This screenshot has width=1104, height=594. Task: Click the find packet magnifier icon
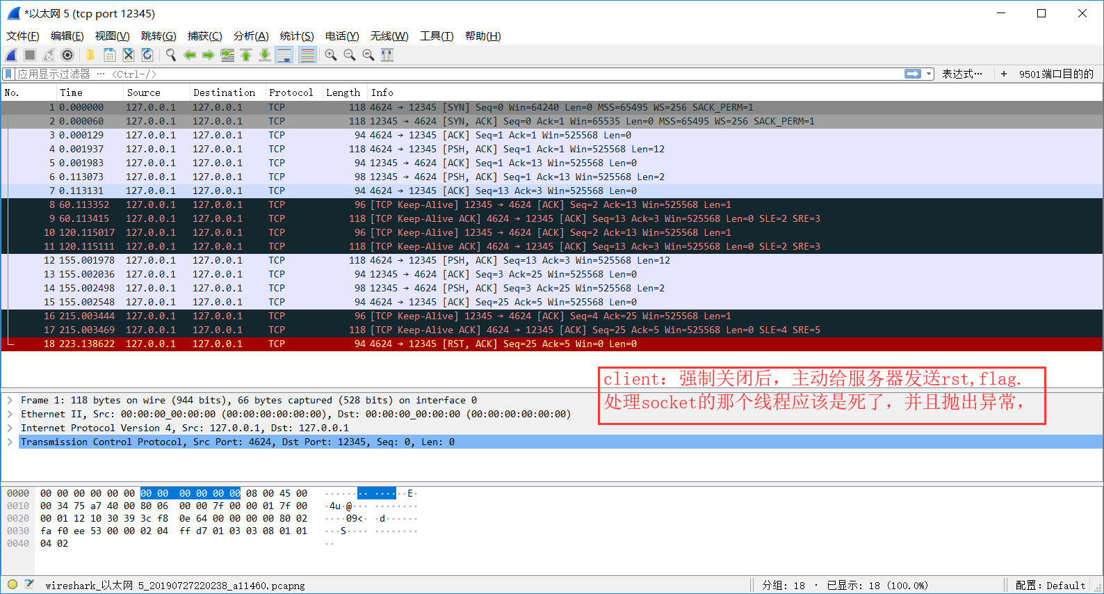click(170, 55)
